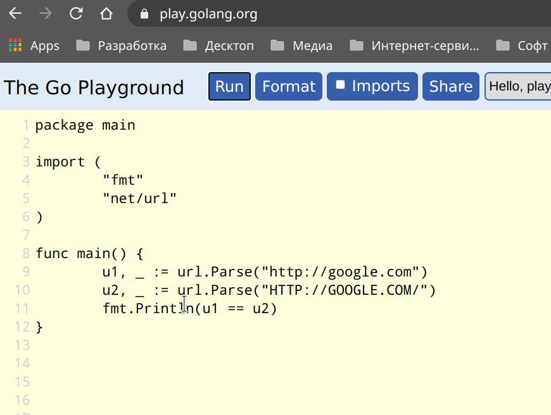Reload the page with the refresh icon
551x415 pixels.
point(76,14)
